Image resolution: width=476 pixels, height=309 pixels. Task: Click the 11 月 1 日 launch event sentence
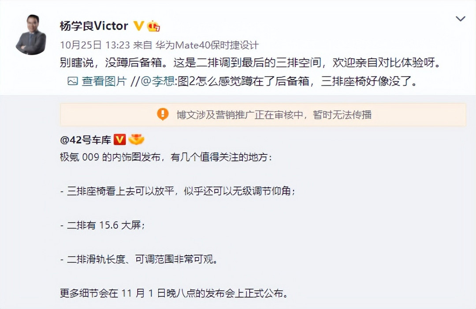click(174, 293)
